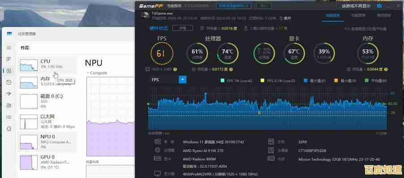Open the Services gear icon in sidebar
This screenshot has width=404, height=178.
(8, 129)
